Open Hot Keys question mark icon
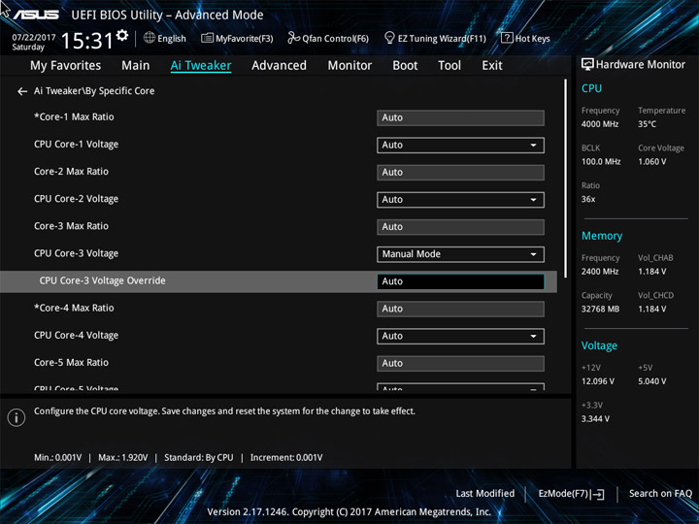This screenshot has width=699, height=524. pyautogui.click(x=507, y=38)
